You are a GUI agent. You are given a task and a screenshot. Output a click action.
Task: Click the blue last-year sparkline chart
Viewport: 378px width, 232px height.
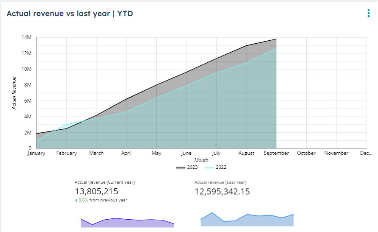click(247, 219)
